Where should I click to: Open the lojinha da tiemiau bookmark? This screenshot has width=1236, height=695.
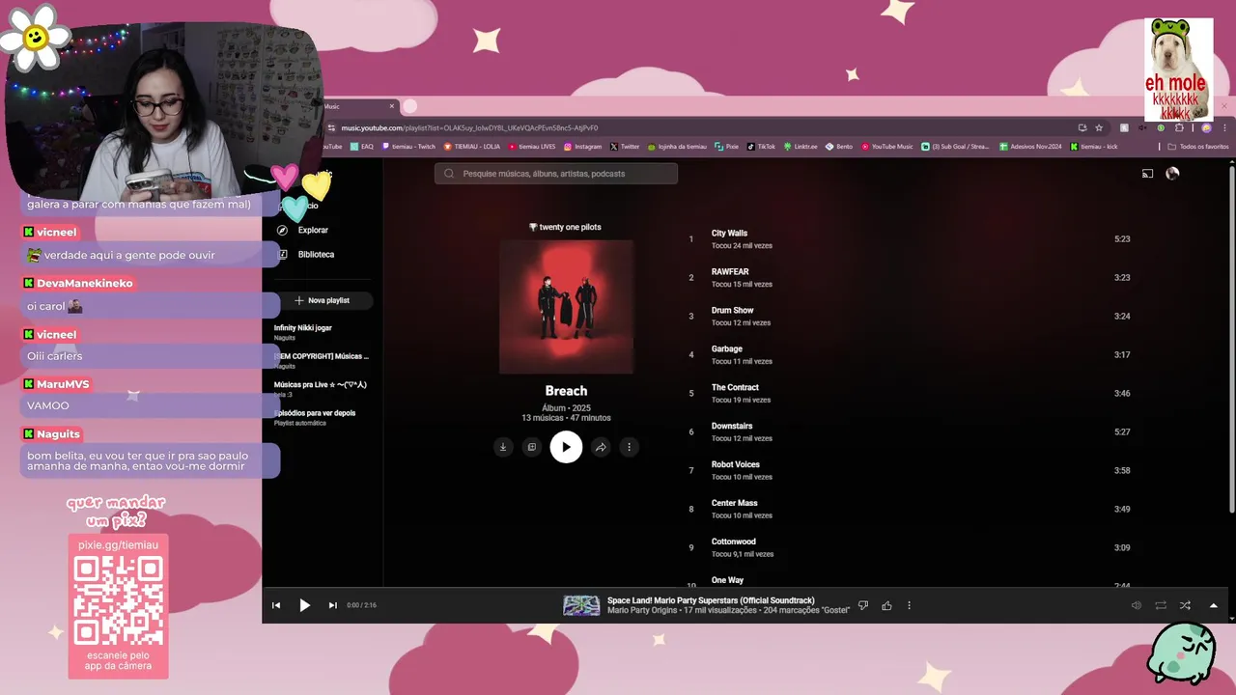pyautogui.click(x=677, y=147)
